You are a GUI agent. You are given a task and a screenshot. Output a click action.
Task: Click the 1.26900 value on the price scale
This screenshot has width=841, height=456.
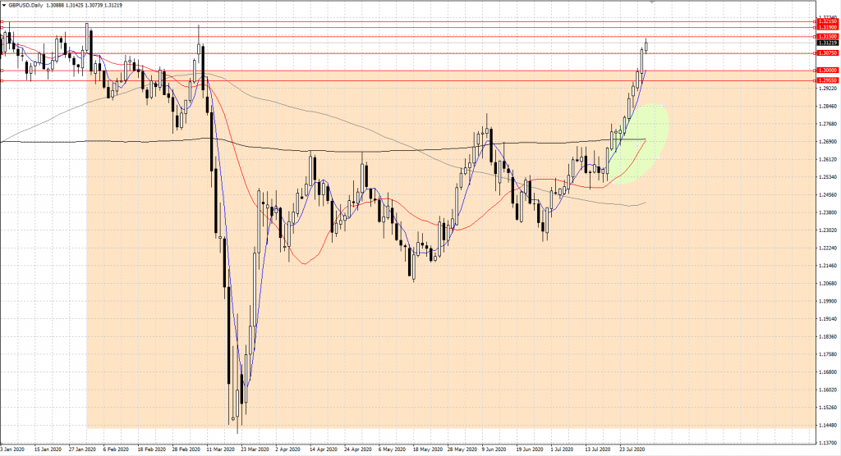tap(825, 141)
